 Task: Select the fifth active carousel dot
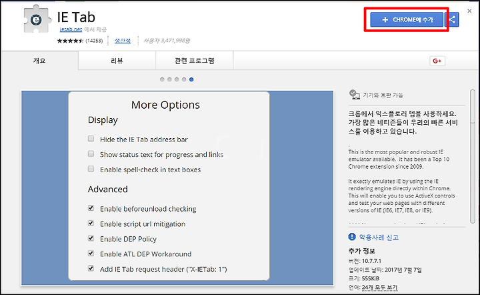191,79
